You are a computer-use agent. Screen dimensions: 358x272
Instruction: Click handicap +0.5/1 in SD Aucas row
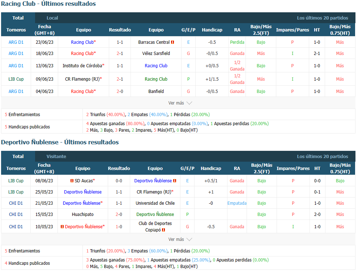pyautogui.click(x=211, y=181)
